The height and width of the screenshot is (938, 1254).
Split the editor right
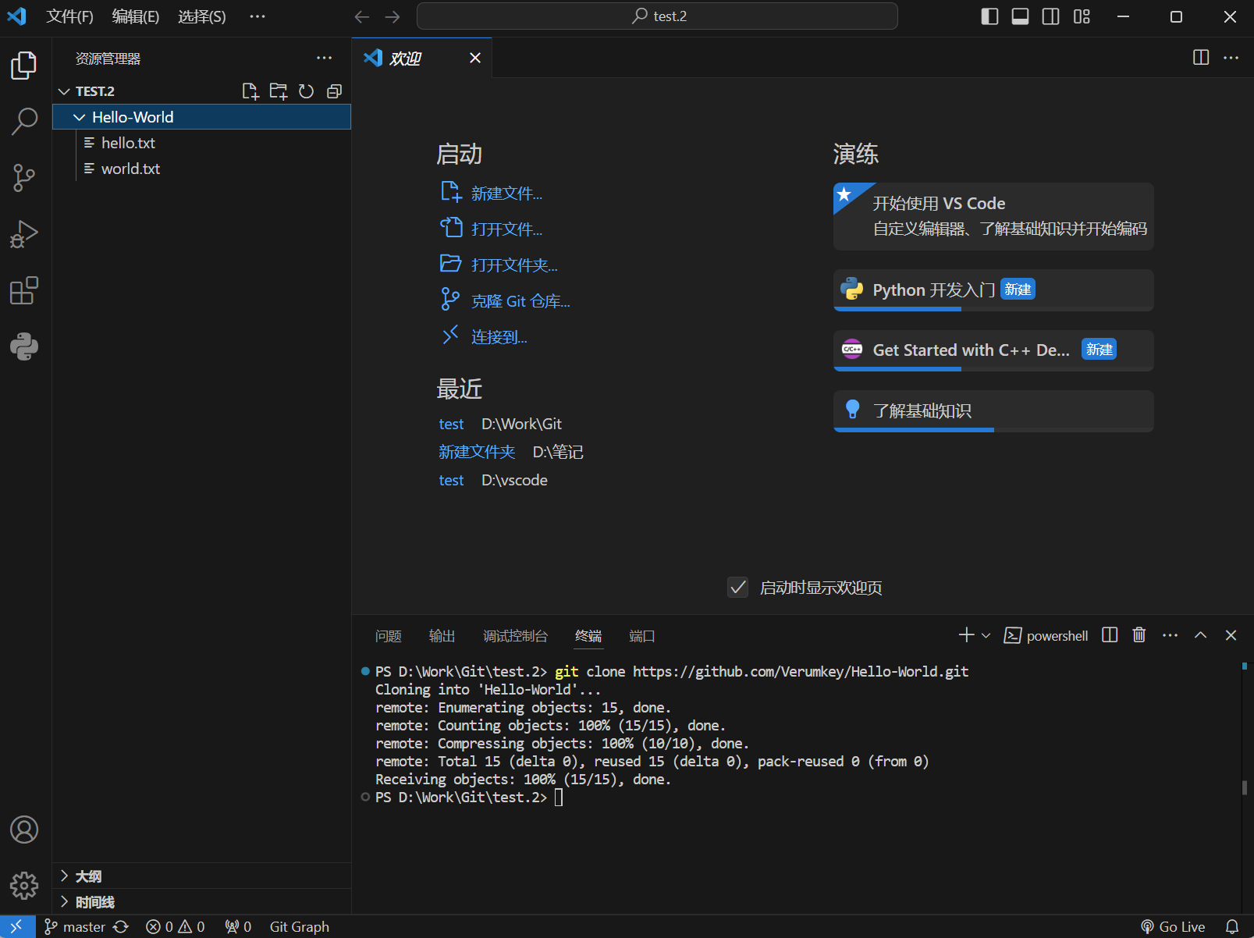click(x=1201, y=58)
